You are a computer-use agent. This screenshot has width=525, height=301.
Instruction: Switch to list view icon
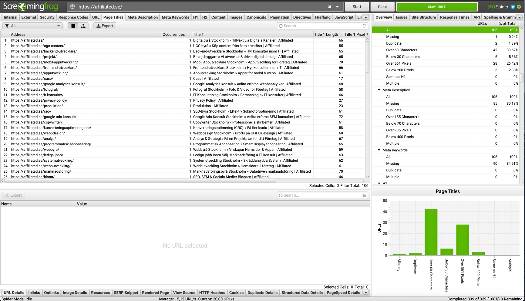pos(73,26)
